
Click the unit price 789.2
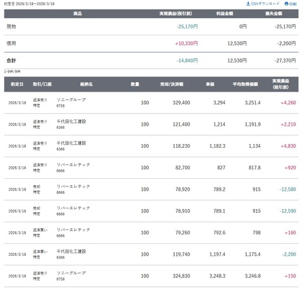click(x=220, y=190)
